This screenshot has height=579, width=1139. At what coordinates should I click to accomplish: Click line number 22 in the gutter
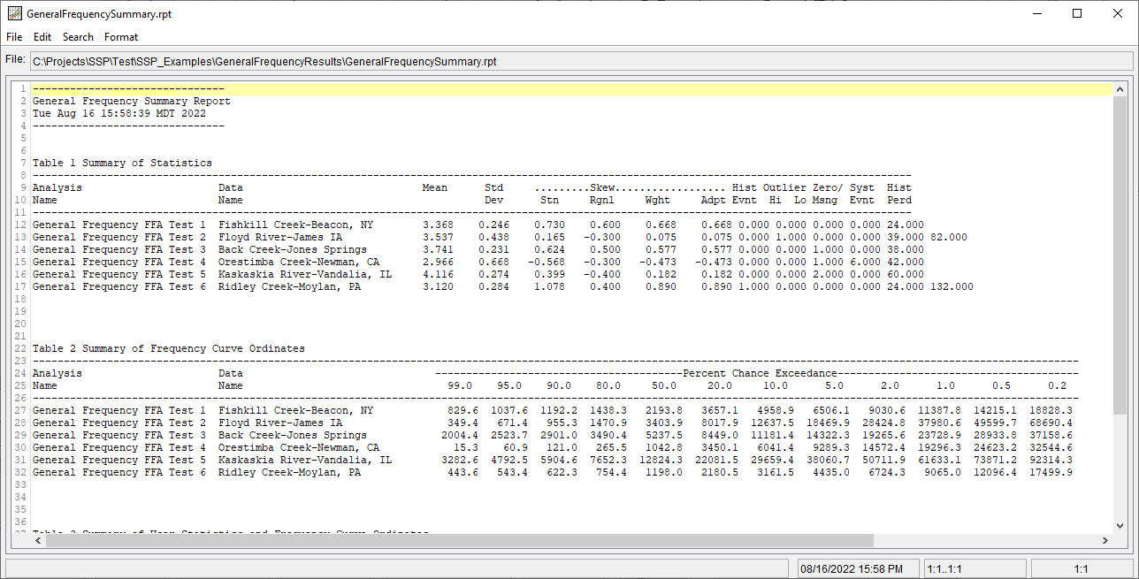pos(20,348)
